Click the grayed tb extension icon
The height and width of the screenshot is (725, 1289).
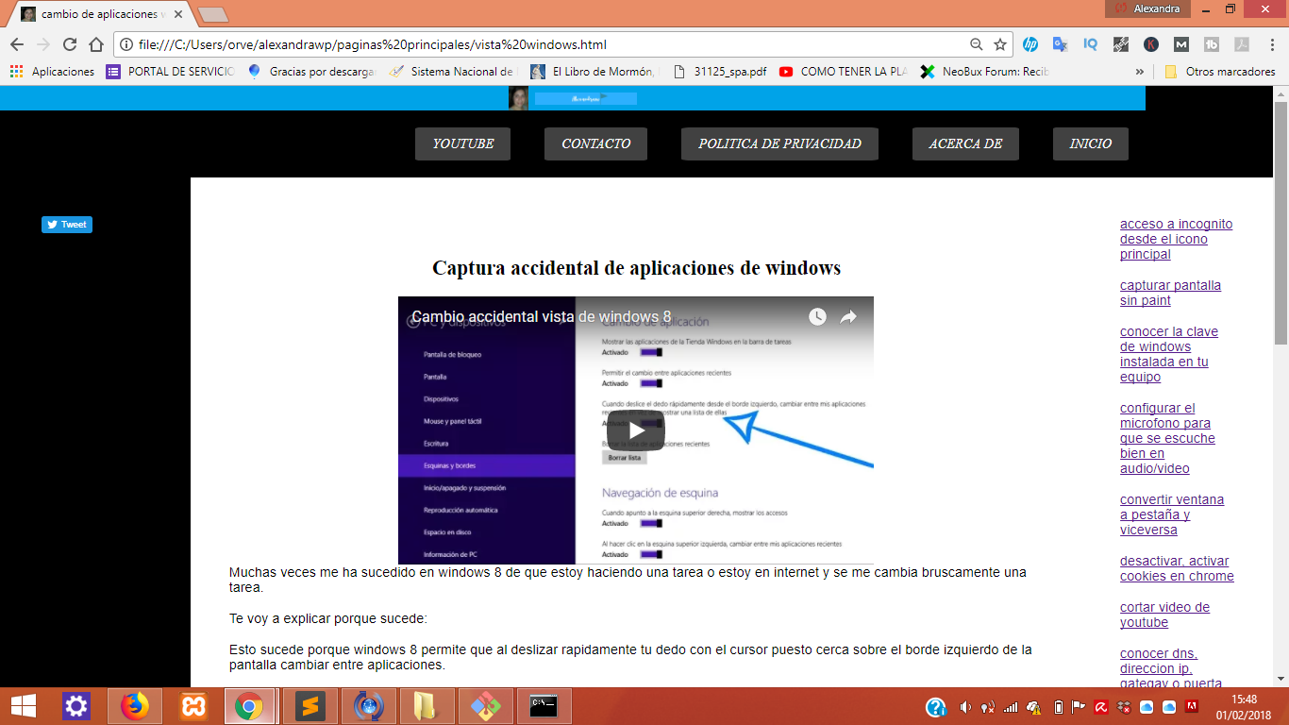[x=1212, y=44]
